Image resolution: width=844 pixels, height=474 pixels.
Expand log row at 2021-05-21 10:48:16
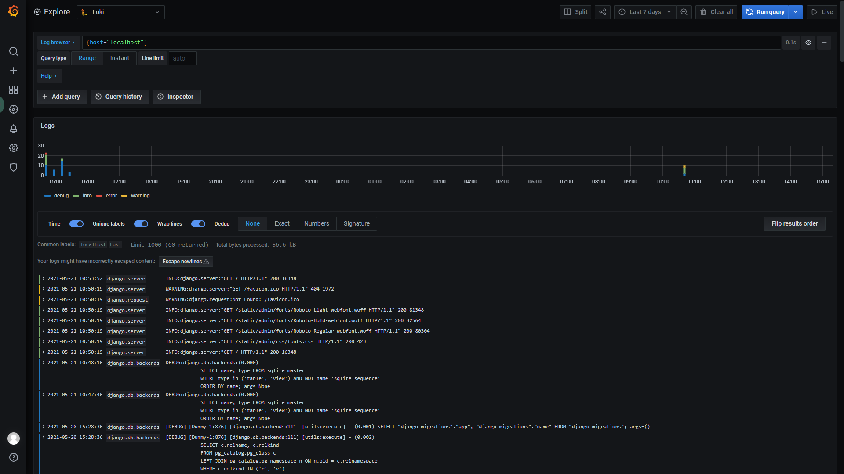point(44,363)
